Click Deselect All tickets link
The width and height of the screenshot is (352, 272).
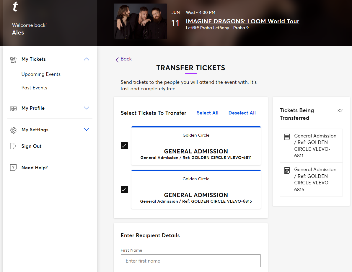click(242, 113)
